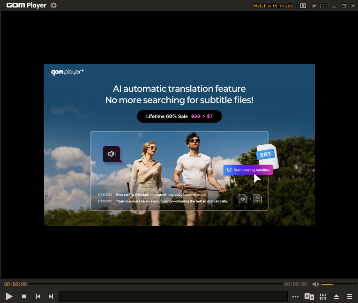Stop playback with the Stop button
This screenshot has width=358, height=303.
(x=24, y=296)
